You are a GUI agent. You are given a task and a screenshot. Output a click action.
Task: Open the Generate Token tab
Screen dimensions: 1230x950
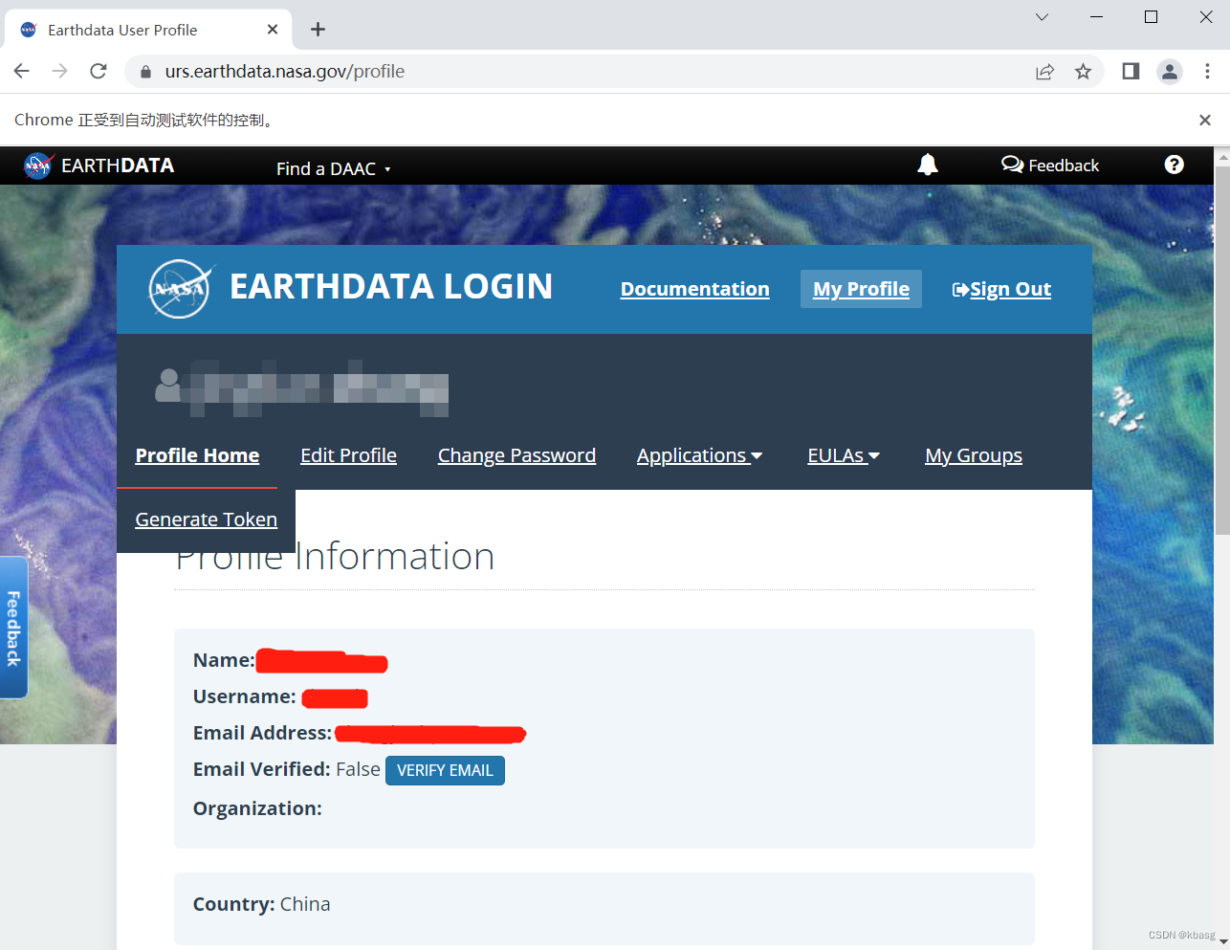pos(206,519)
